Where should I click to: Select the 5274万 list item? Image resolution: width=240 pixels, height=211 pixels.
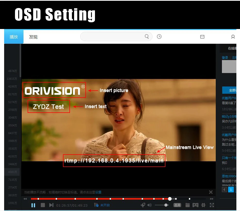coord(13,102)
